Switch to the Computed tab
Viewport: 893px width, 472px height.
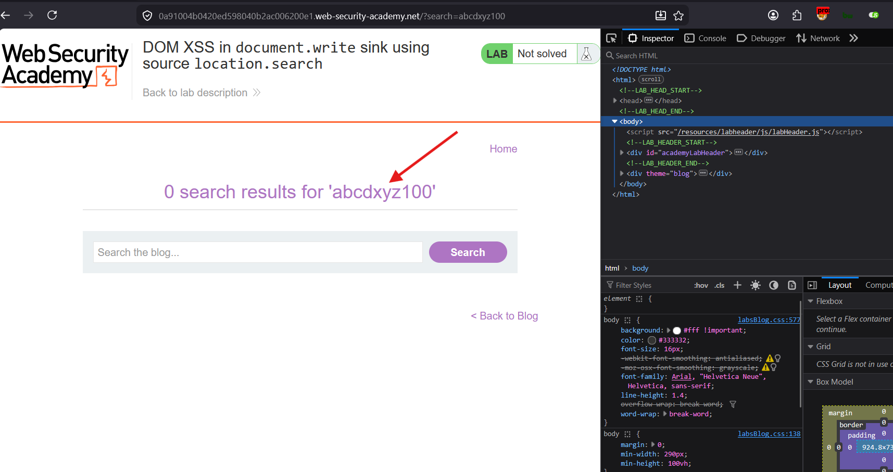tap(878, 285)
